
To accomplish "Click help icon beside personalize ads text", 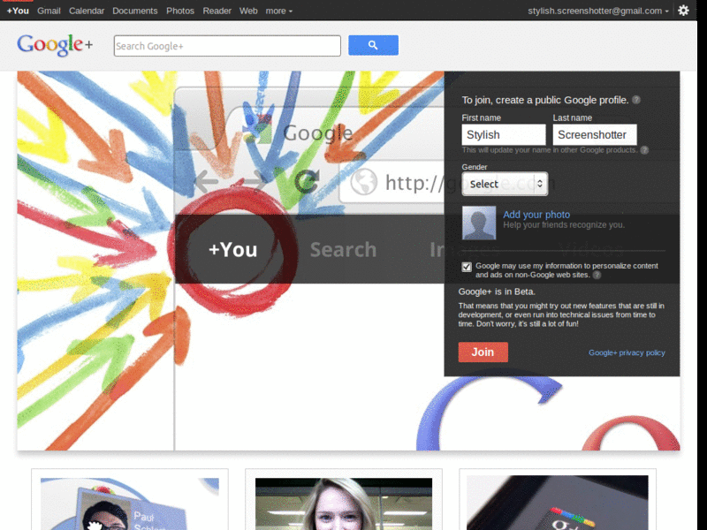I will [597, 275].
